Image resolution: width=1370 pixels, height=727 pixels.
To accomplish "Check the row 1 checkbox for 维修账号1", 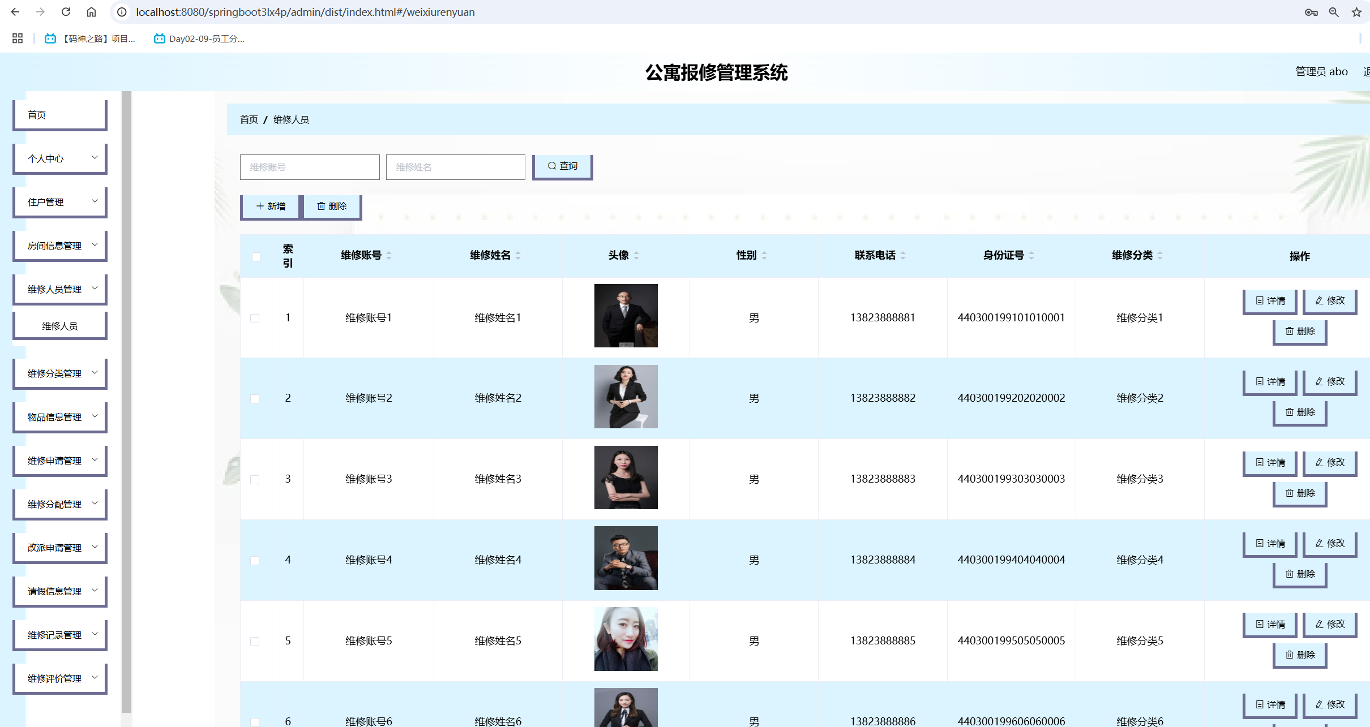I will (255, 319).
